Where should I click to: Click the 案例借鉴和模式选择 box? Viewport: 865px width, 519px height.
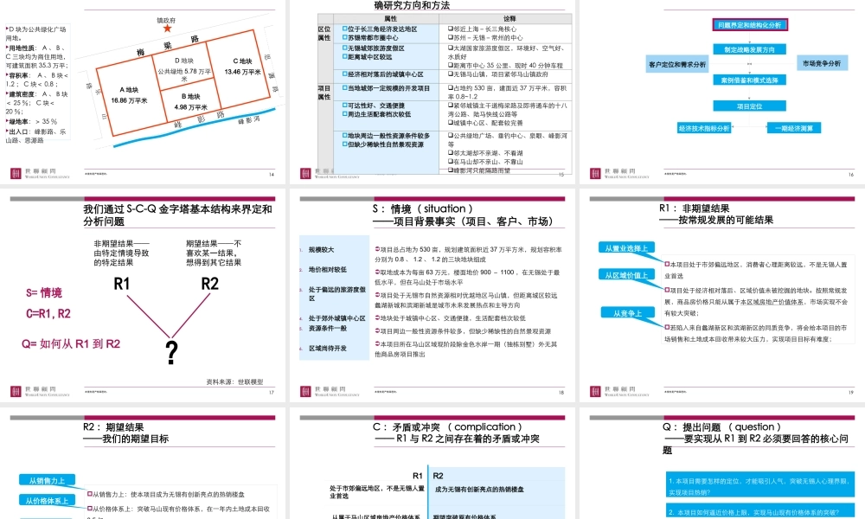tap(749, 80)
